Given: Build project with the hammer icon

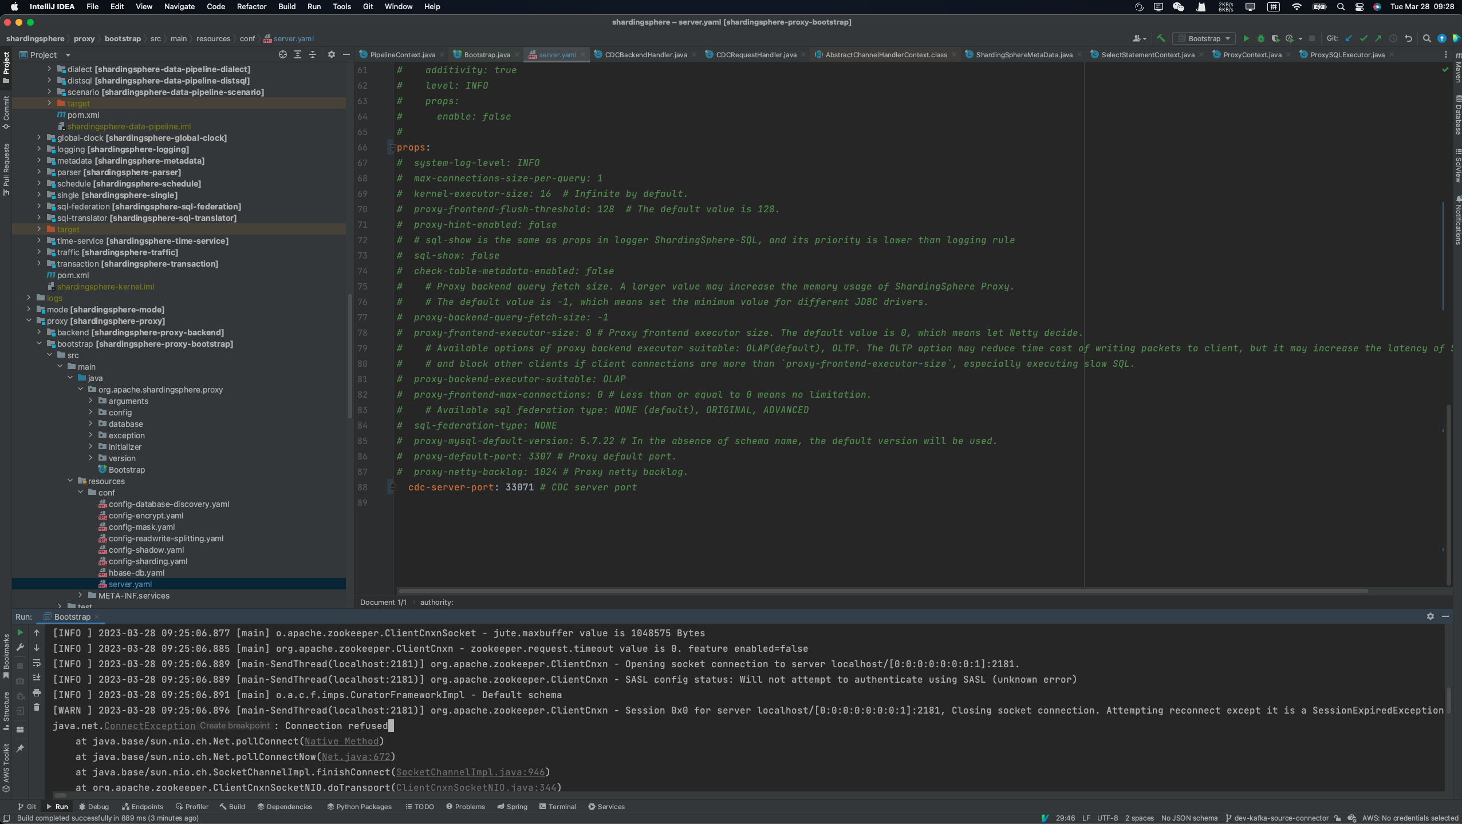Looking at the screenshot, I should [1161, 38].
